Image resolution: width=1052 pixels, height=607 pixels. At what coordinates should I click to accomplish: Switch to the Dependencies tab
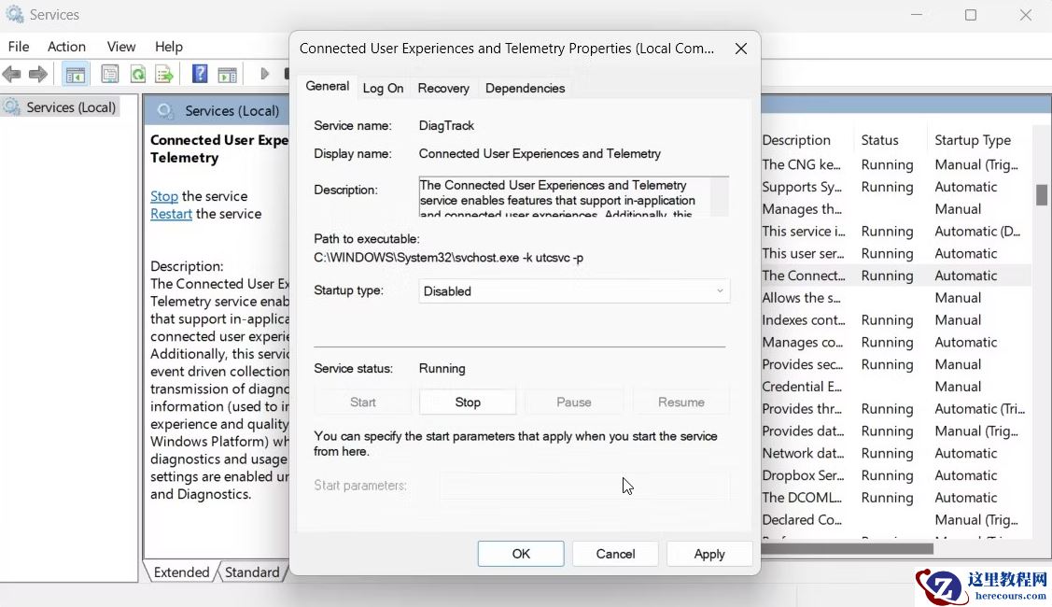tap(525, 87)
